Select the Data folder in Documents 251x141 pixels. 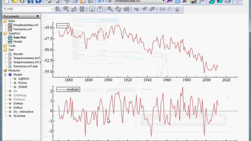(11, 21)
